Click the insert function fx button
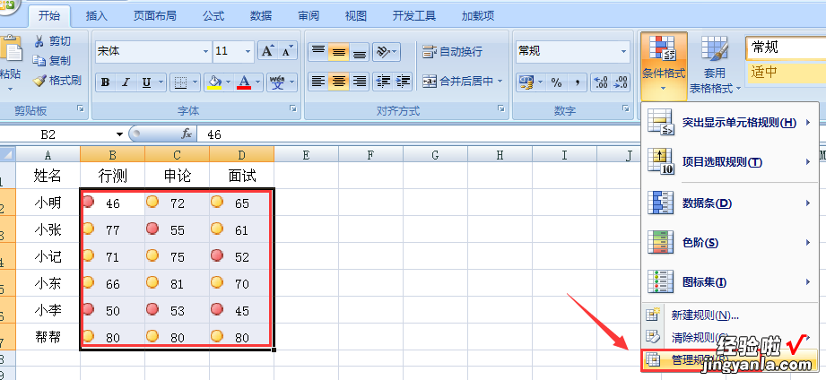The image size is (826, 380). coord(187,134)
